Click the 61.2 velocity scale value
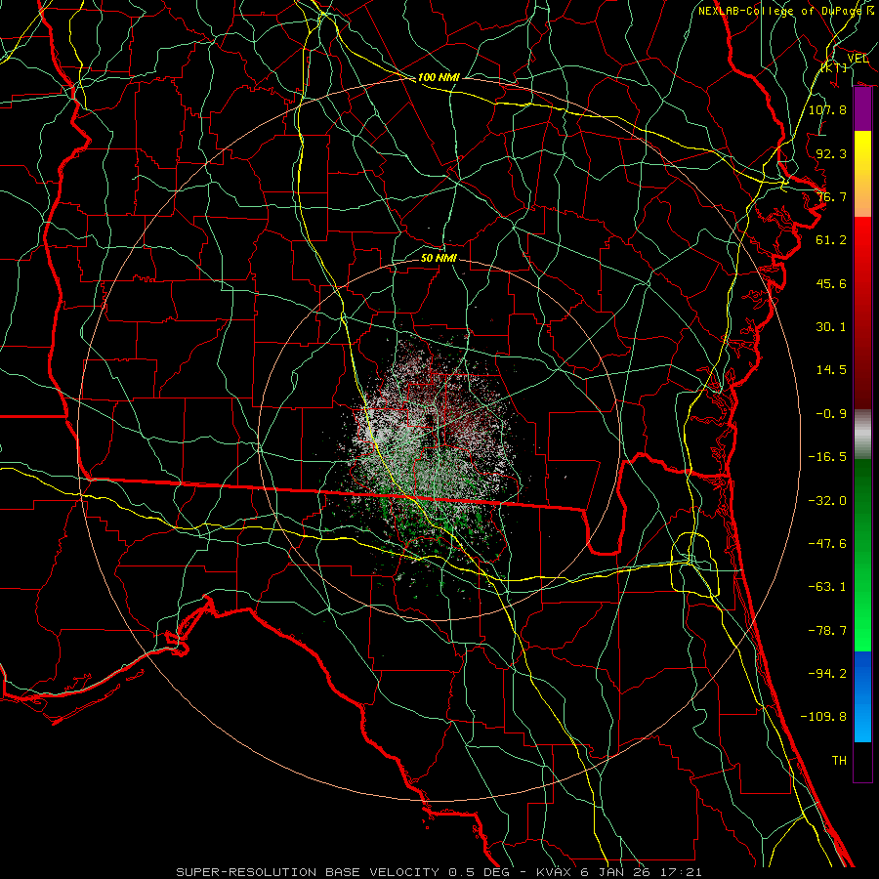Screen dimensions: 879x879 (x=831, y=240)
